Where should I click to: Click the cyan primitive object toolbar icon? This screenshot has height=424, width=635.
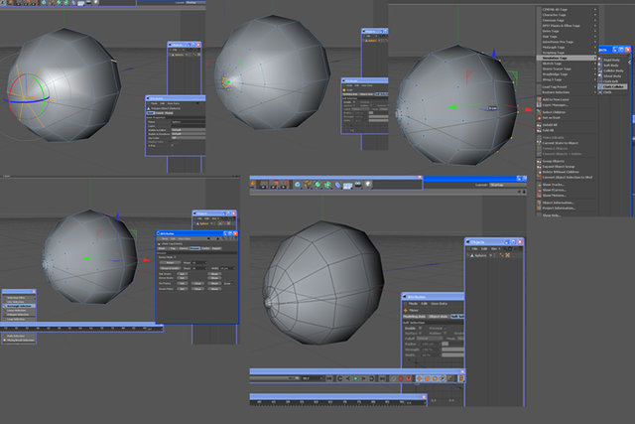tap(298, 185)
